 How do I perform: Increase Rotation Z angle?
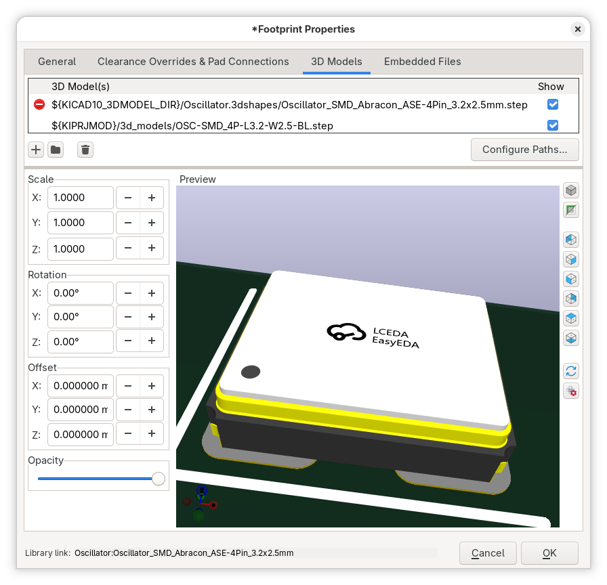pos(152,341)
